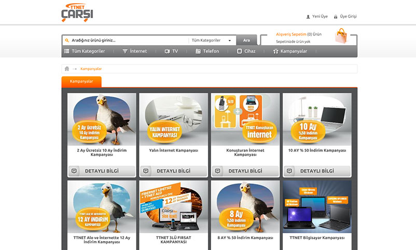This screenshot has height=250, width=416.
Task: Open the 8 Ay %50 İndirim seagull thumbnail
Action: [245, 207]
